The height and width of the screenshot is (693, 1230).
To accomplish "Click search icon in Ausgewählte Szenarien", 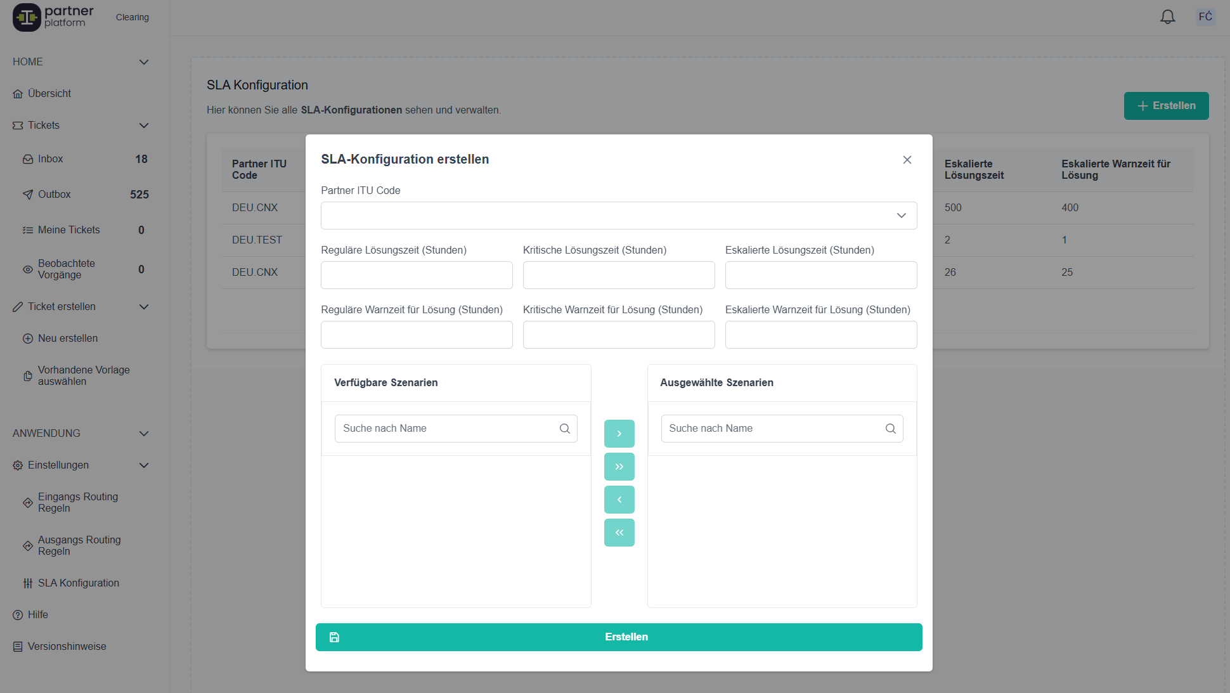I will (x=890, y=429).
